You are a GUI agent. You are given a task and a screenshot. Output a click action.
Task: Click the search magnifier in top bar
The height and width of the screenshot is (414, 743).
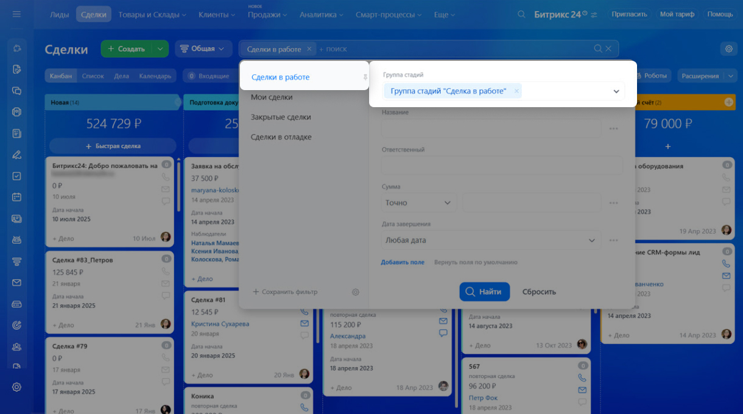521,14
